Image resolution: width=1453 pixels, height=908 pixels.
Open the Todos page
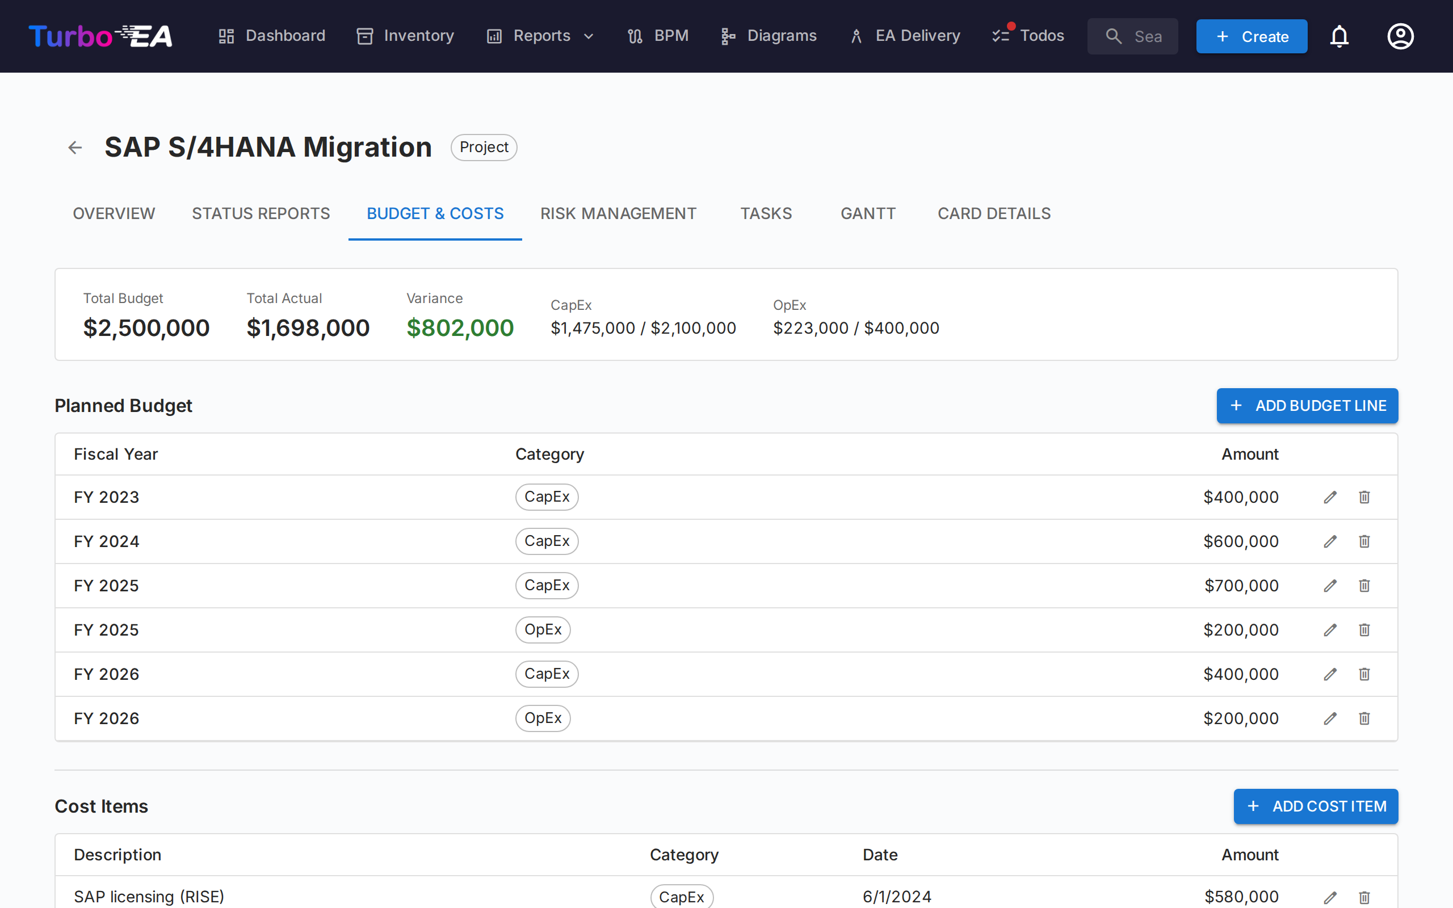(1028, 36)
